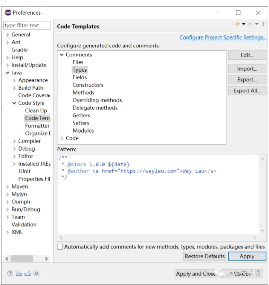This screenshot has height=285, width=269.
Task: Select Files under Comments
Action: (x=78, y=62)
